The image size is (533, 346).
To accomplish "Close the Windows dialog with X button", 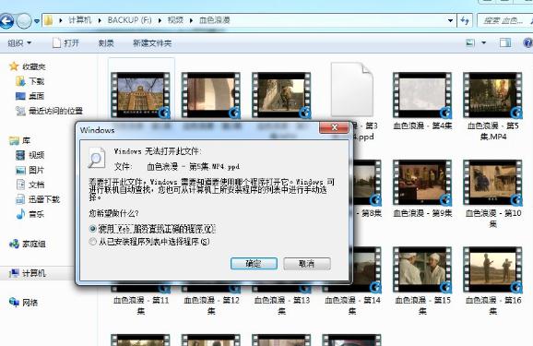I will (334, 127).
